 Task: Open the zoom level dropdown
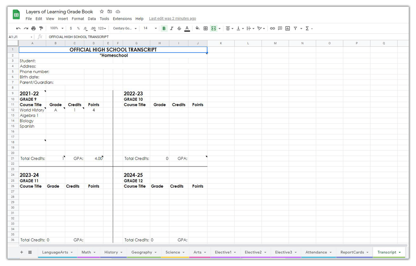57,28
